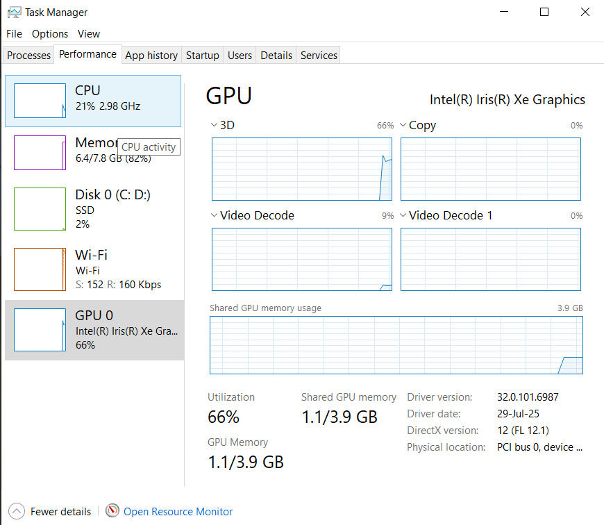Click the Fewer details button label
Viewport: 604px width, 525px height.
(x=60, y=512)
